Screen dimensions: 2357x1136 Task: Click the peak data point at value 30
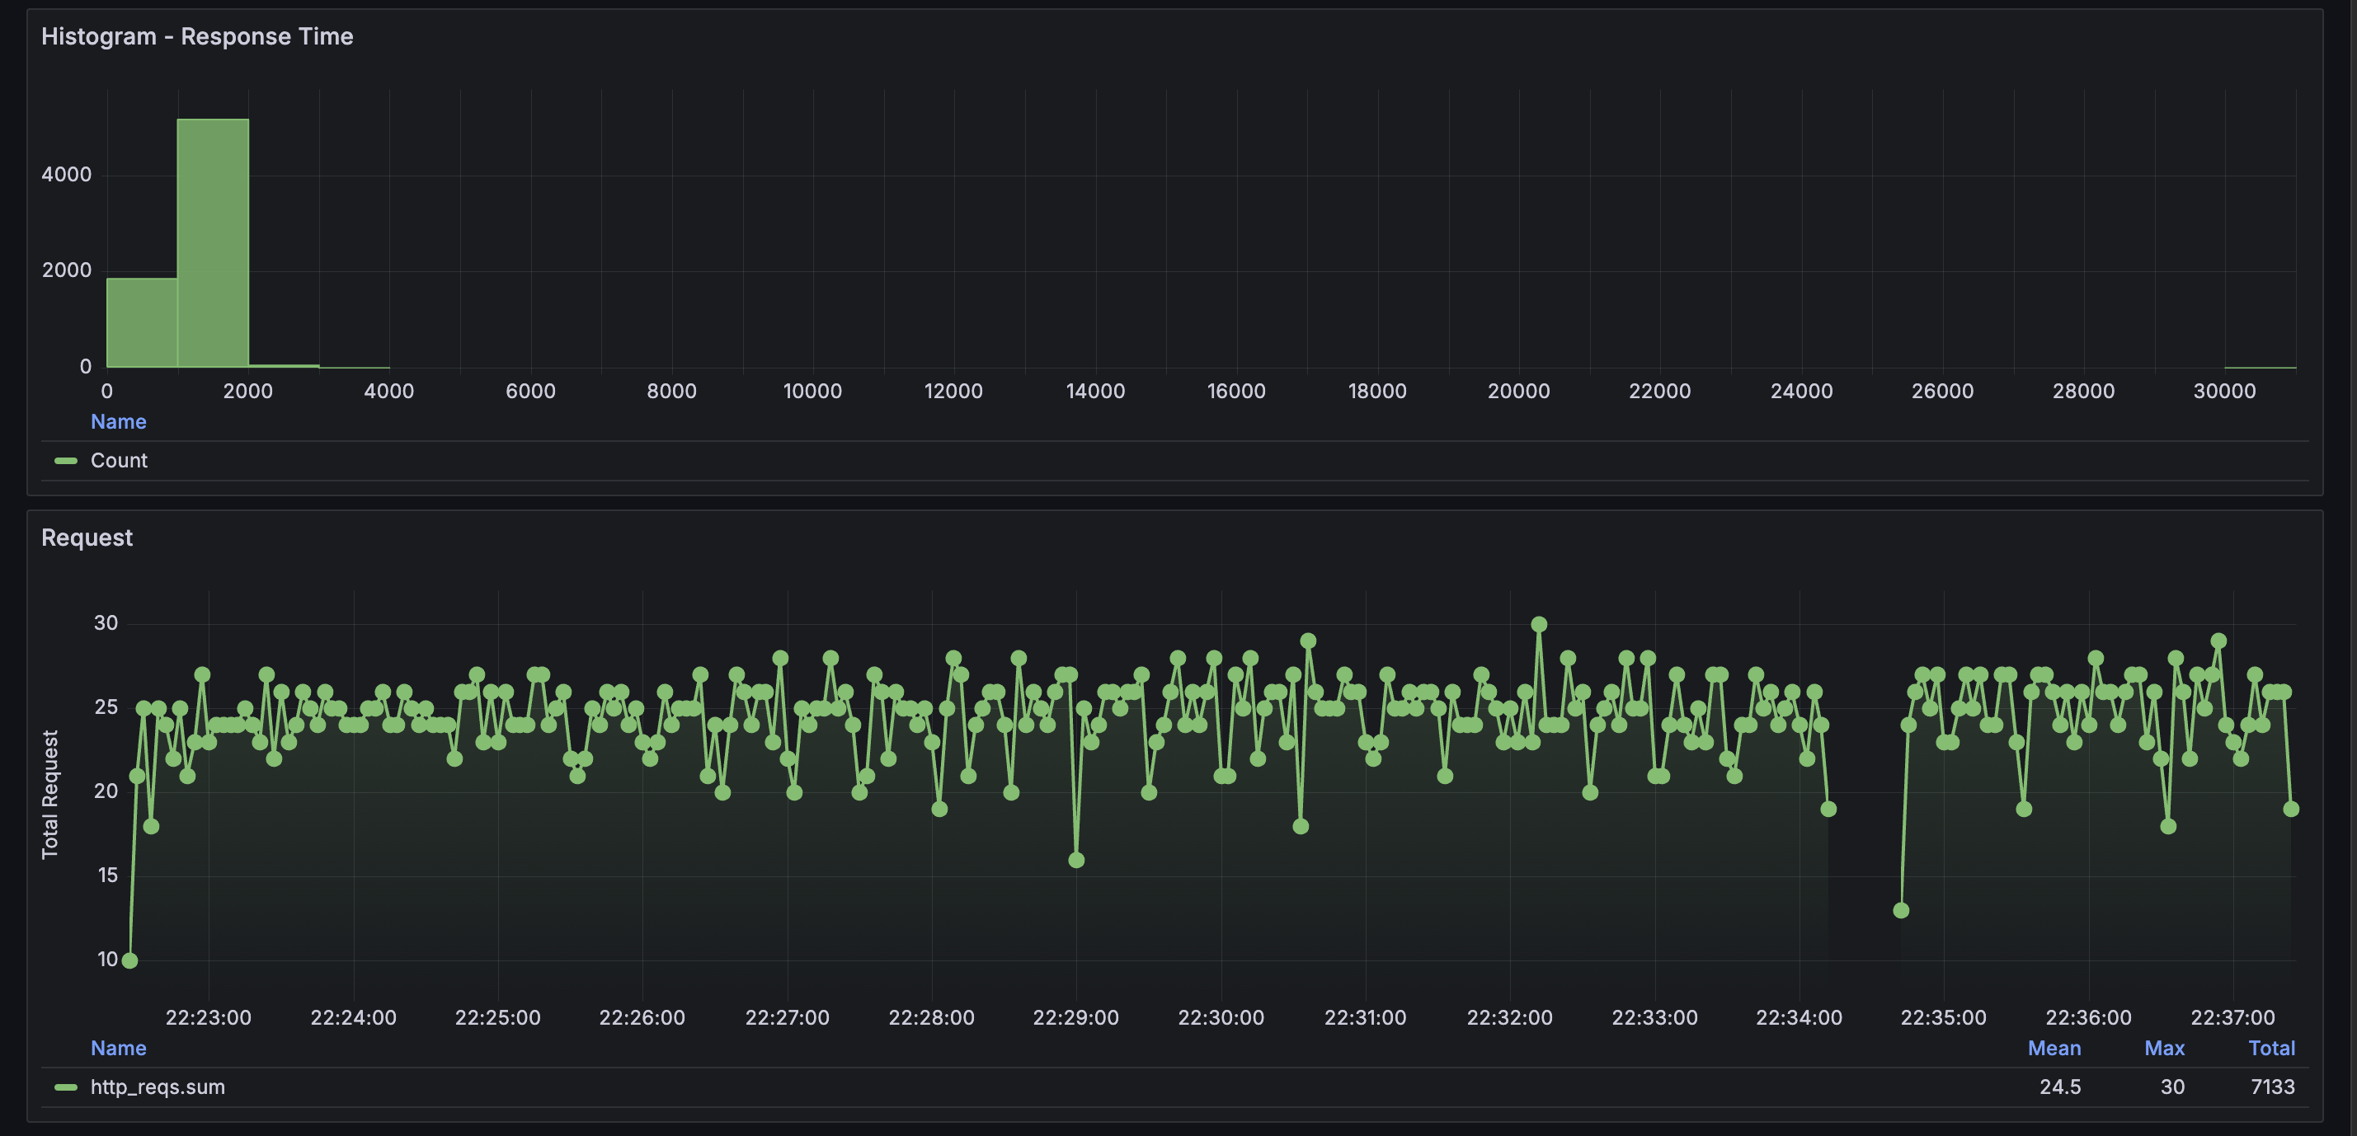point(1539,625)
